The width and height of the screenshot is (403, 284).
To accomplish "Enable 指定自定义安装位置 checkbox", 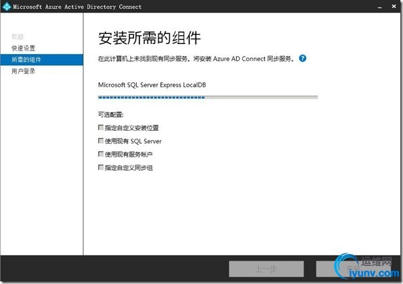I will point(101,127).
